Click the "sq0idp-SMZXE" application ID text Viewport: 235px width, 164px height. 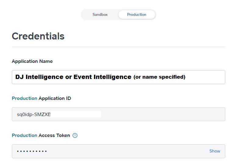point(34,114)
